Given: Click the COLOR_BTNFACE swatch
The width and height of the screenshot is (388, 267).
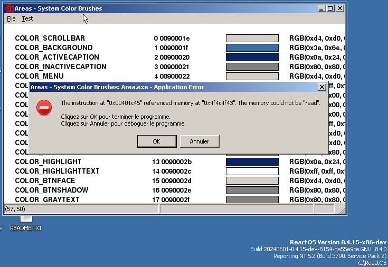Looking at the screenshot, I should tap(252, 180).
